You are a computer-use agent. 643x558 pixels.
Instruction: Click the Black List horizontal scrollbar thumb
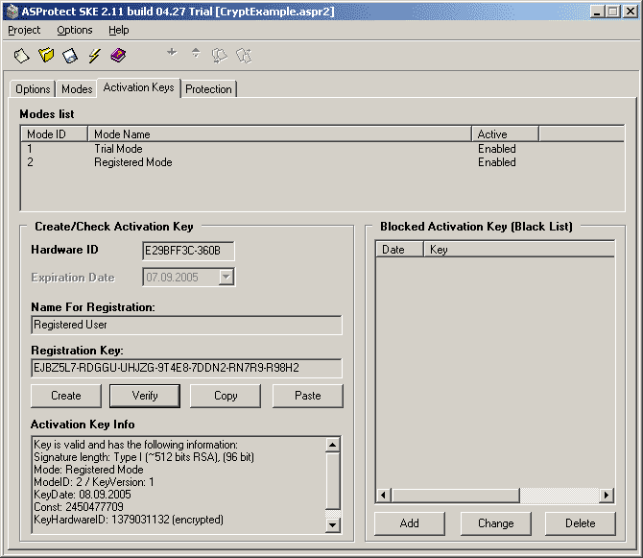coord(455,496)
